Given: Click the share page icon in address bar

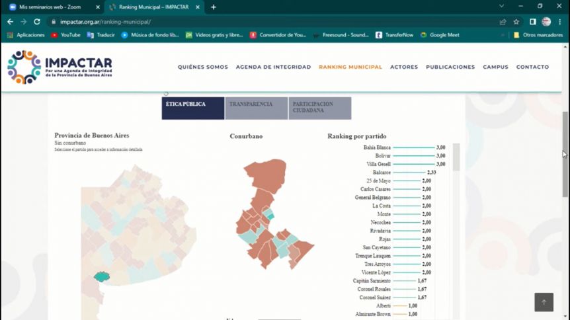Looking at the screenshot, I should [x=503, y=22].
